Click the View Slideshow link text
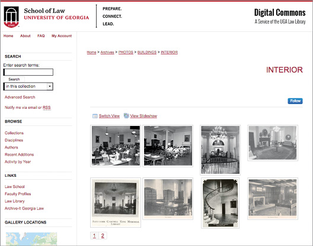The height and width of the screenshot is (246, 313). coord(143,116)
